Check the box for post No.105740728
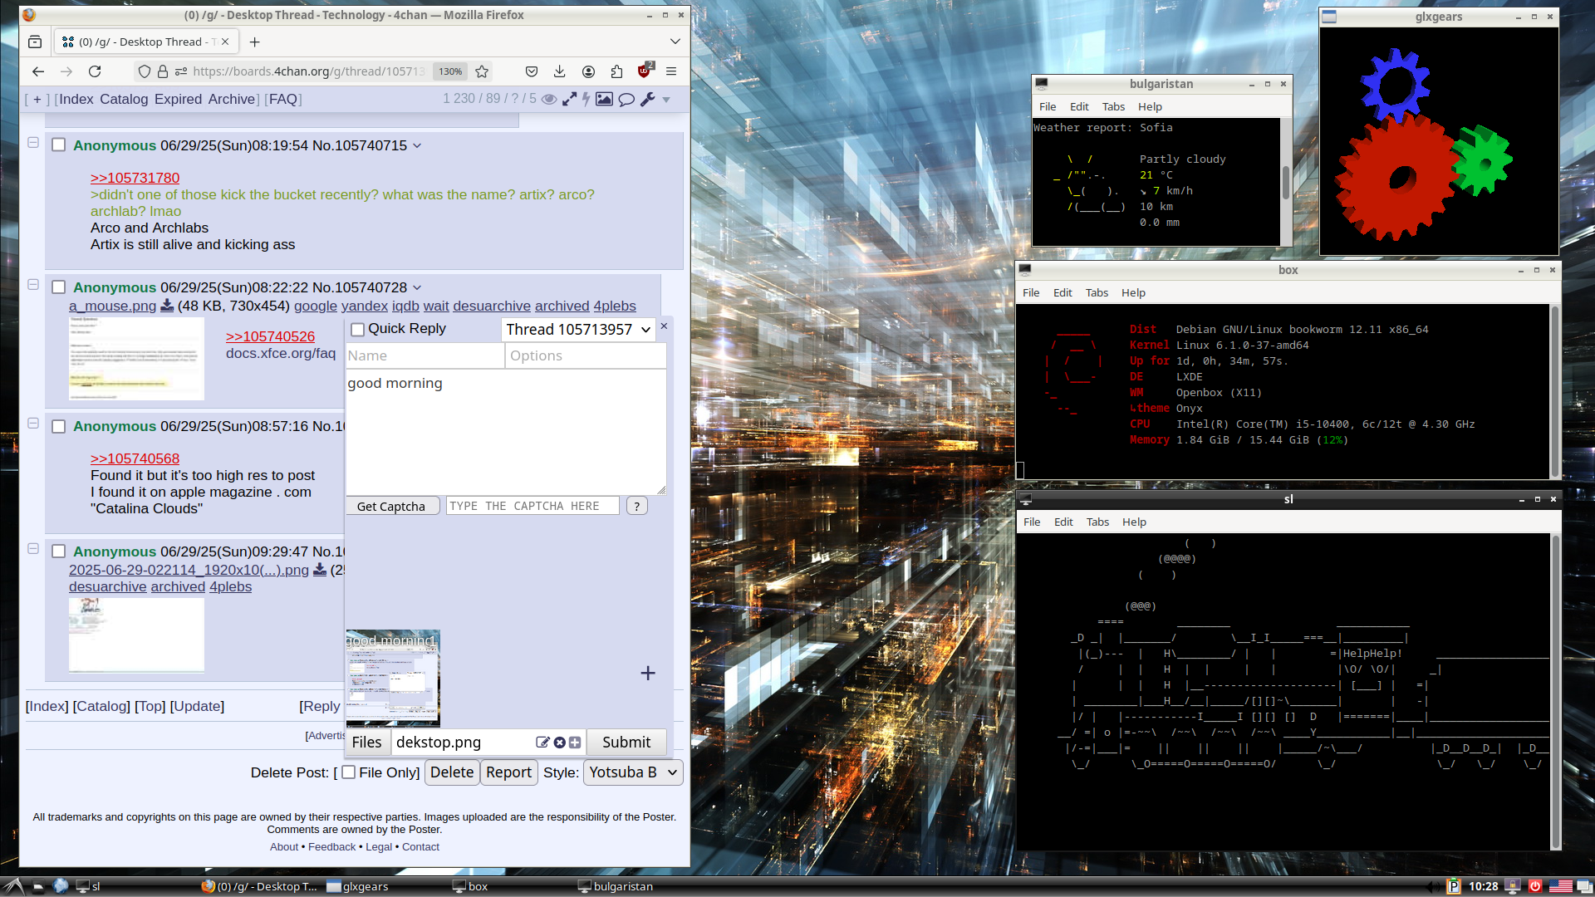This screenshot has width=1595, height=897. (59, 287)
